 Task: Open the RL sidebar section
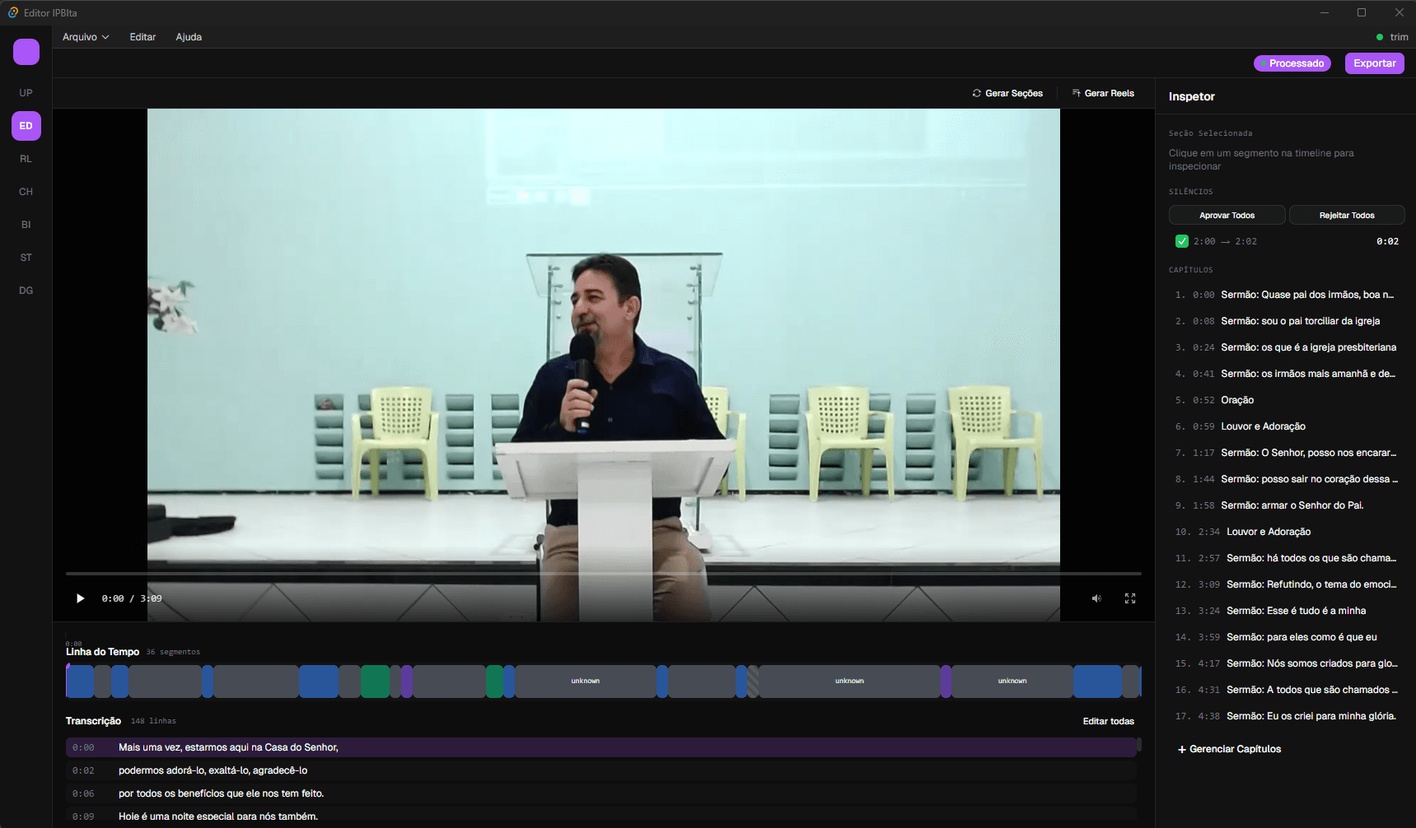point(26,159)
